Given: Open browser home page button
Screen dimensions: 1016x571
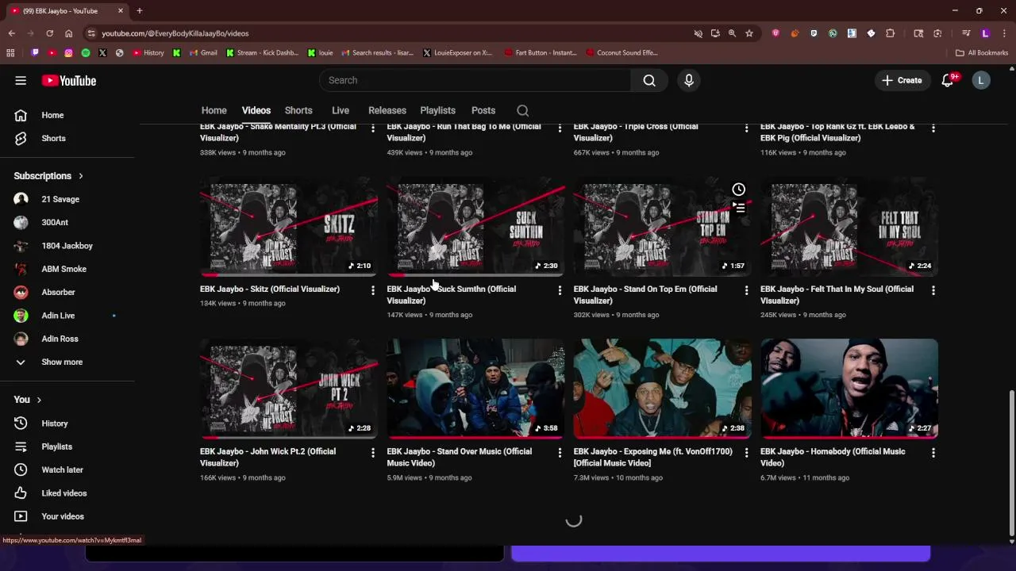Looking at the screenshot, I should [x=68, y=33].
